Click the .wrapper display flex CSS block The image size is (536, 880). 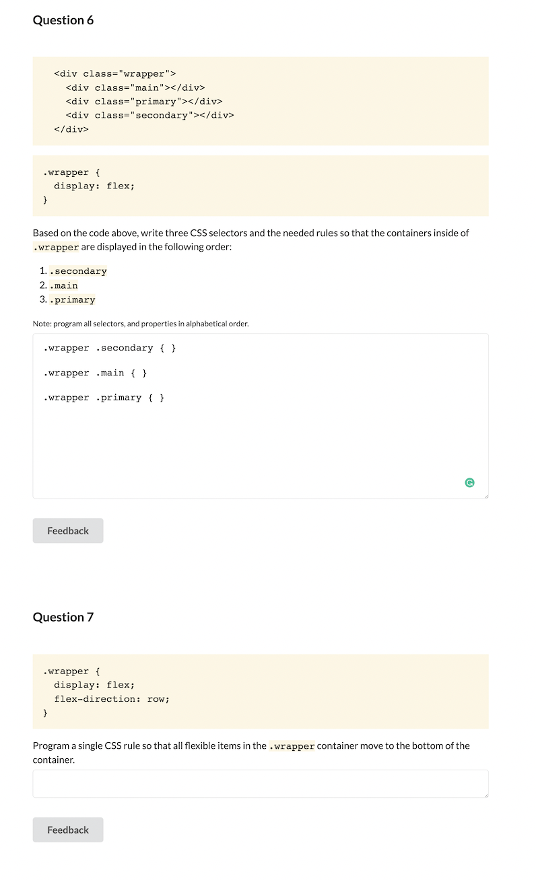(261, 186)
